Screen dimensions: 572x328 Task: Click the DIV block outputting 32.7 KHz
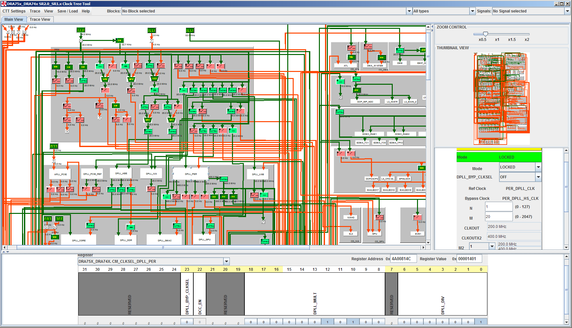click(119, 40)
